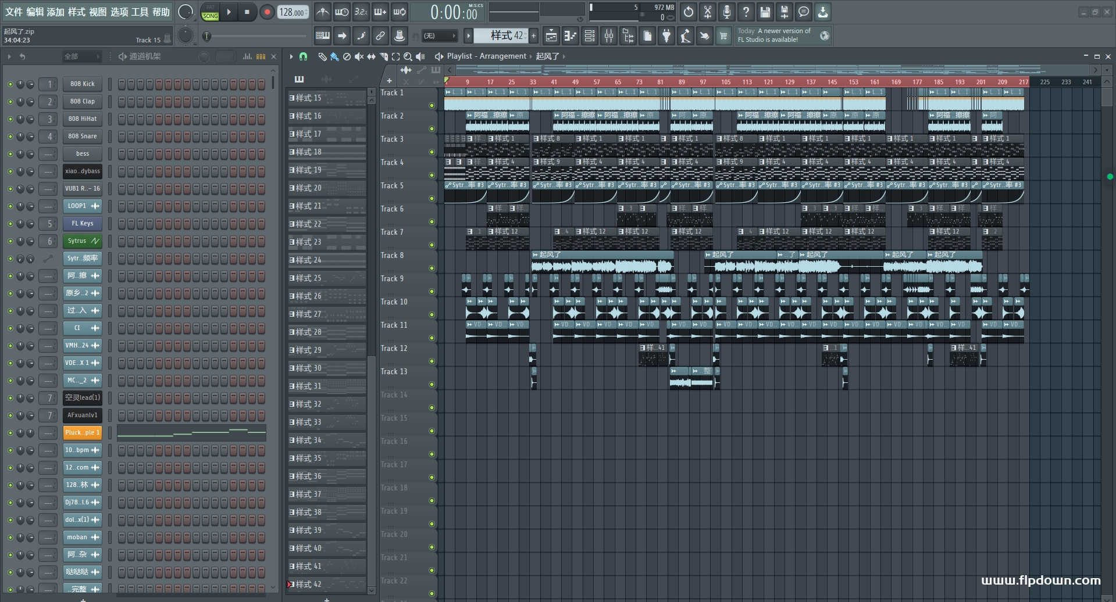Image resolution: width=1116 pixels, height=602 pixels.
Task: Click the song position slider handle
Action: [x=207, y=36]
